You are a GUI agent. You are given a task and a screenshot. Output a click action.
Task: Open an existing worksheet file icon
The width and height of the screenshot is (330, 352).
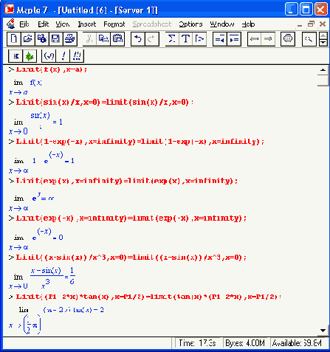click(x=28, y=39)
